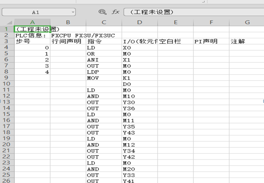Screen dimensions: 264x183
Task: Select column B header
Action: pyautogui.click(x=68, y=22)
